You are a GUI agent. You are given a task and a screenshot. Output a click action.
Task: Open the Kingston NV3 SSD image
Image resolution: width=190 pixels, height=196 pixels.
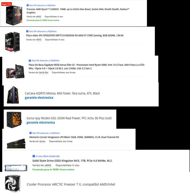coord(16,168)
